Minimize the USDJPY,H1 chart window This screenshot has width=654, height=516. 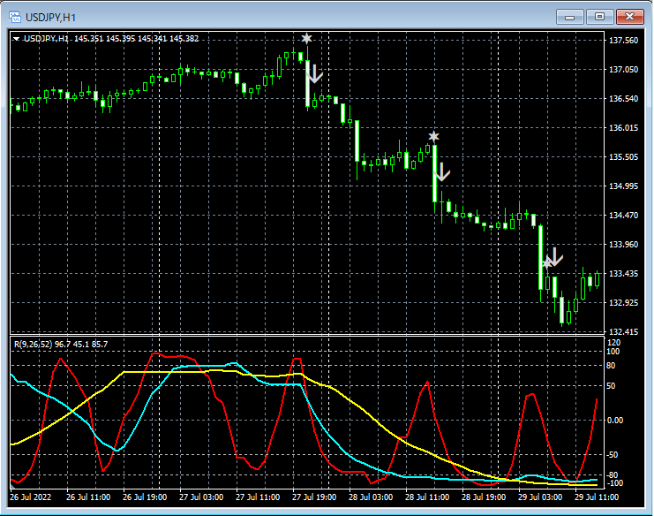572,17
